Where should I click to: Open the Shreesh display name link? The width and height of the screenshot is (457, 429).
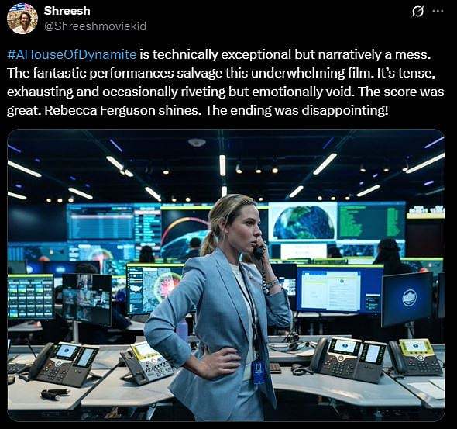(x=67, y=11)
